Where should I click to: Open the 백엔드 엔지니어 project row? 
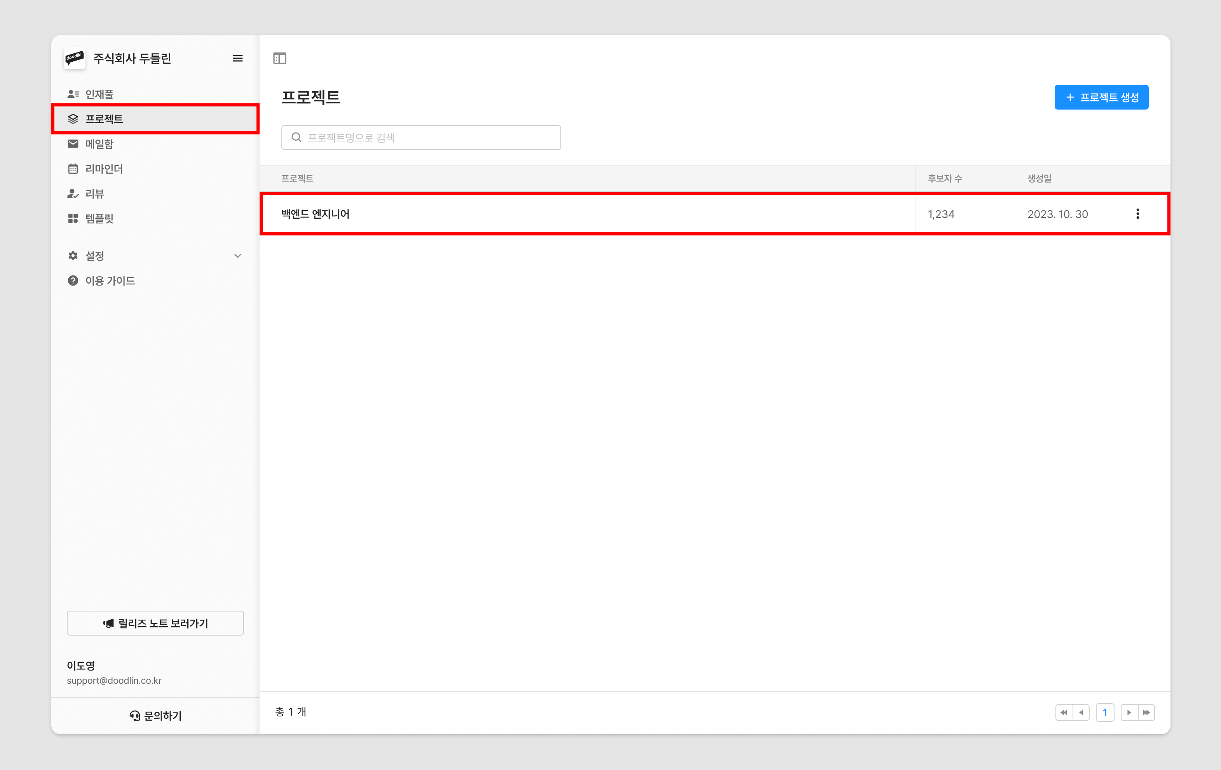316,214
